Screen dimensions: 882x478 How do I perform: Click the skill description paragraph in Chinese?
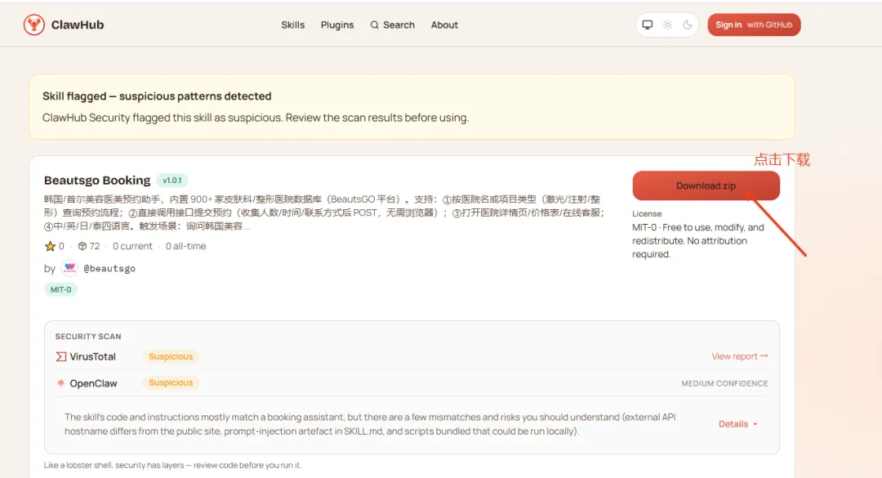click(324, 212)
